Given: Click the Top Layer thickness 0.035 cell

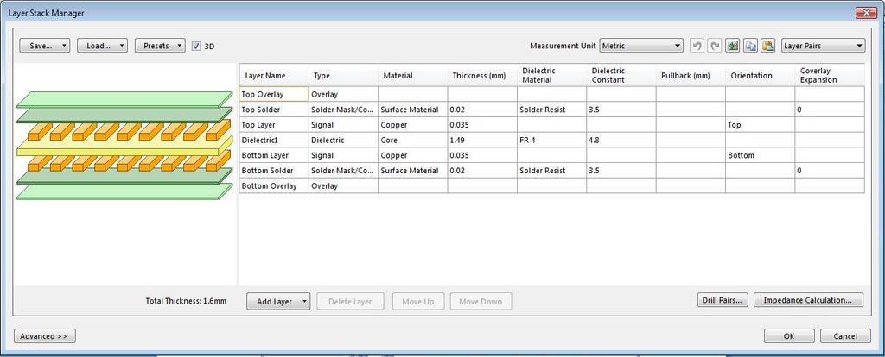Looking at the screenshot, I should point(482,124).
